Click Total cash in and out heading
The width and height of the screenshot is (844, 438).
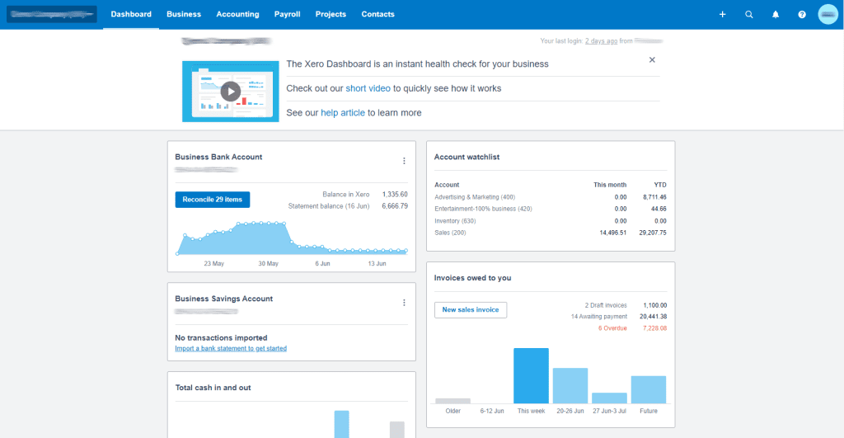213,388
